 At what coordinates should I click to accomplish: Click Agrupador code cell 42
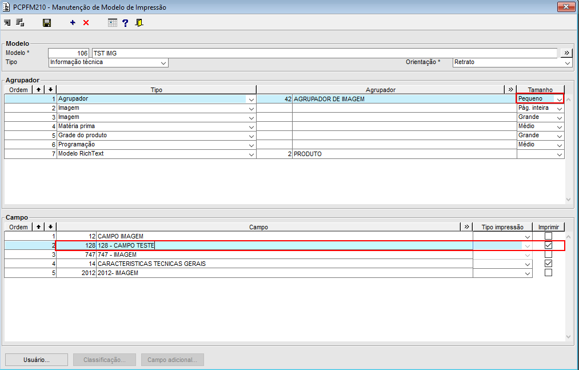click(x=274, y=99)
